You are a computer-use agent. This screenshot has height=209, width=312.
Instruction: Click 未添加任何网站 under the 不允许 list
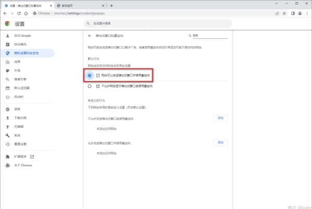(107, 129)
